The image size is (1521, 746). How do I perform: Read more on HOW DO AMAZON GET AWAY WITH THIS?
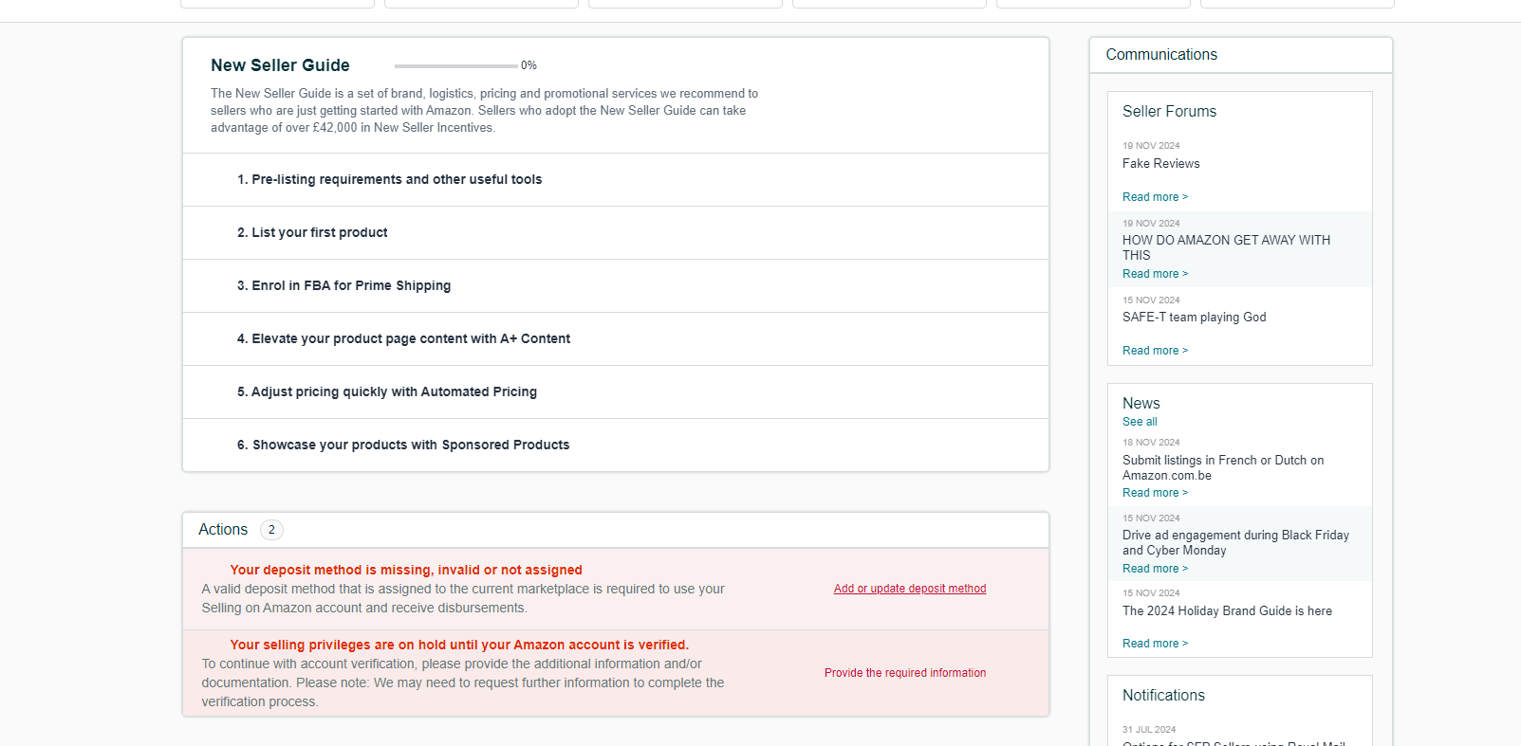click(1155, 274)
